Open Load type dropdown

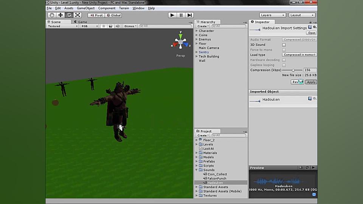pos(299,55)
